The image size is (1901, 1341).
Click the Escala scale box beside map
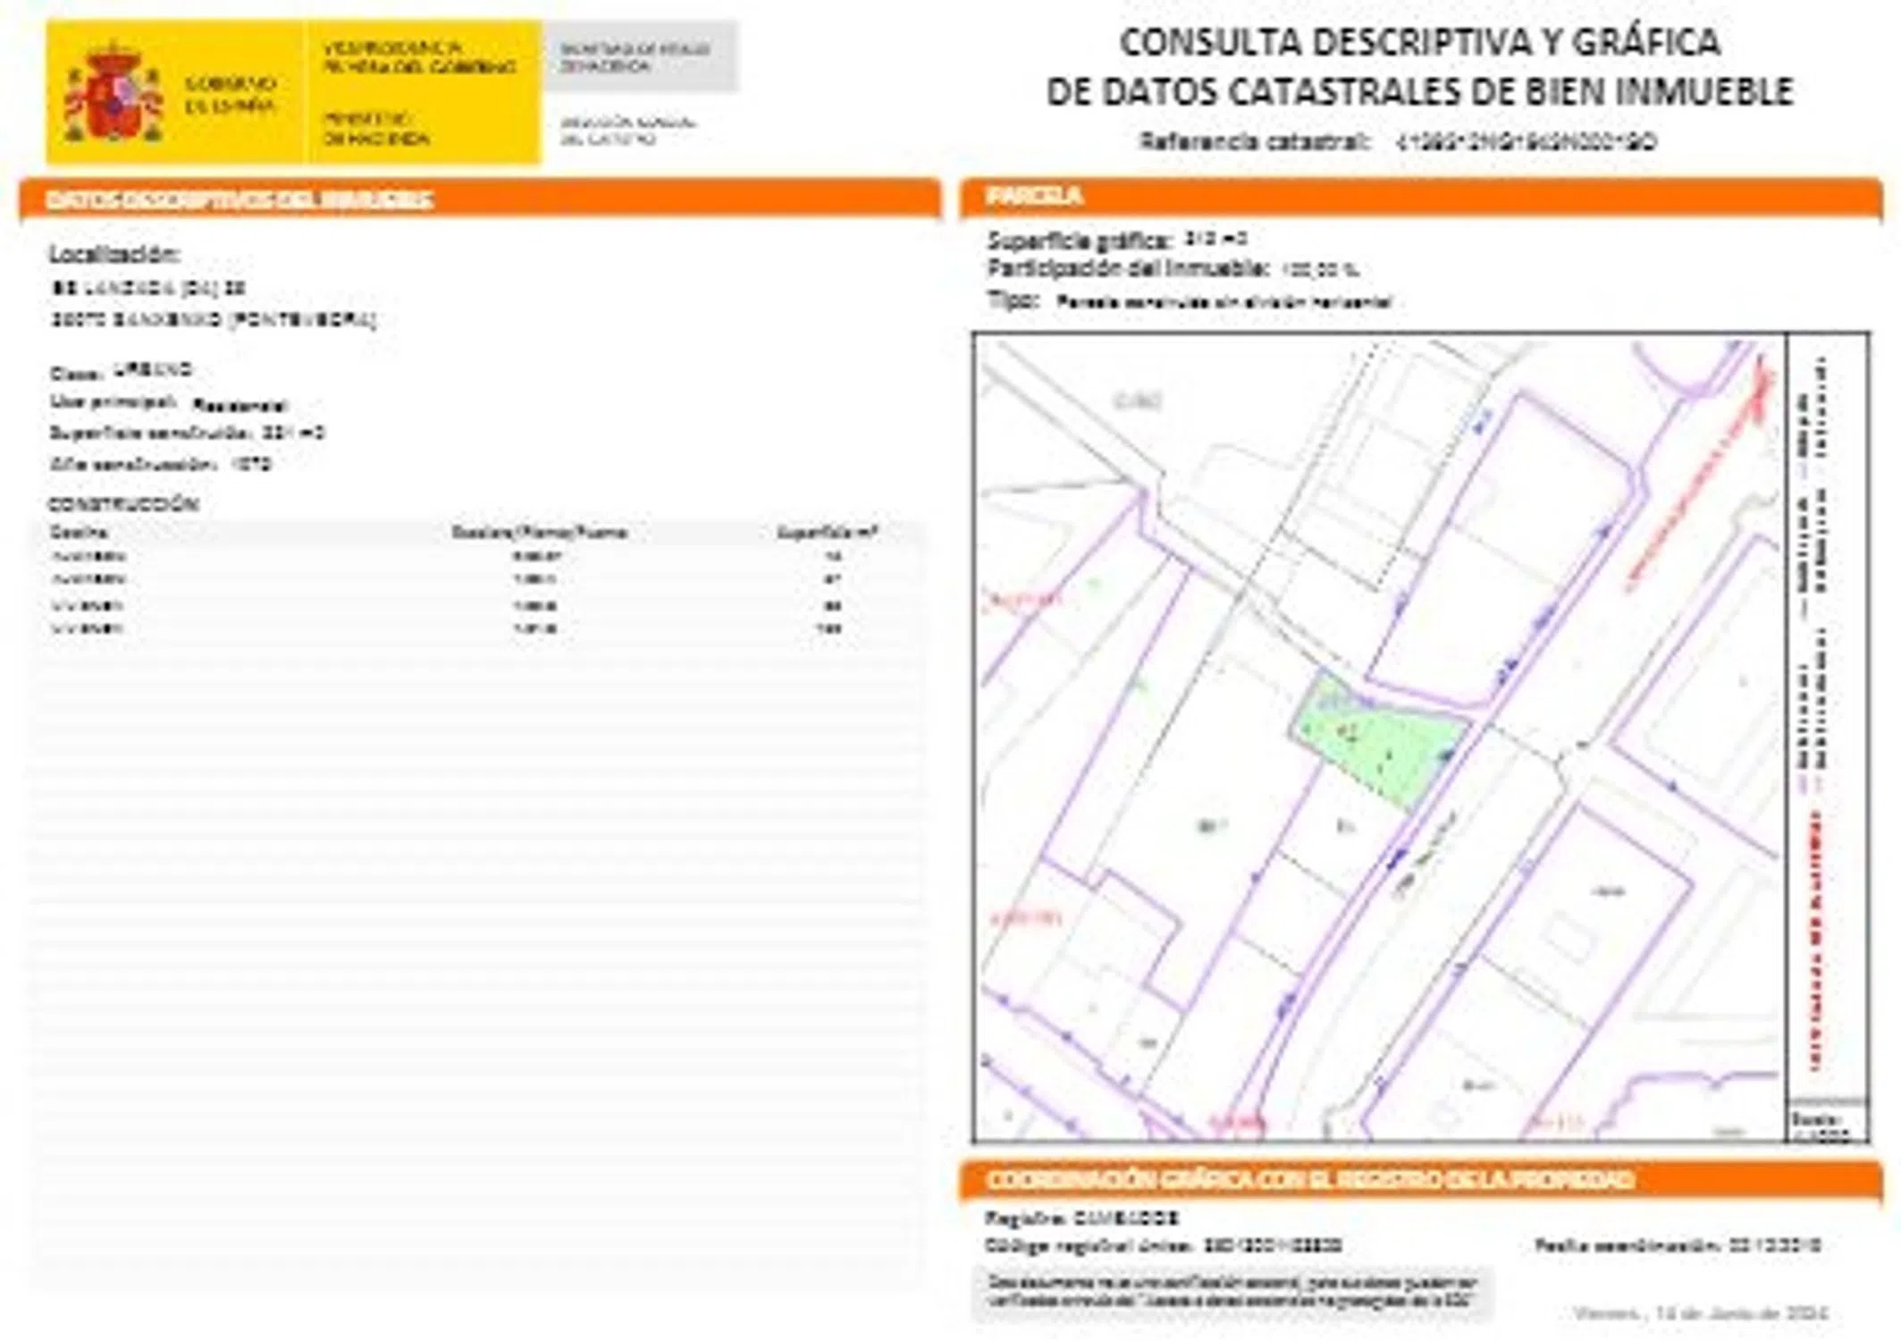[1827, 1125]
